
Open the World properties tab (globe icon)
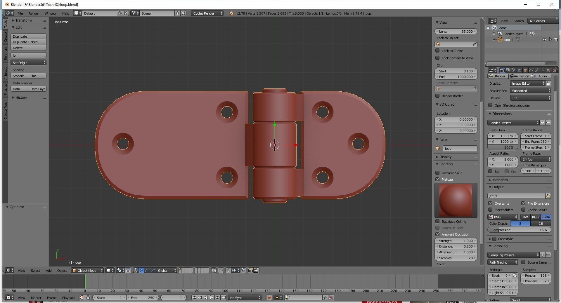coord(520,70)
